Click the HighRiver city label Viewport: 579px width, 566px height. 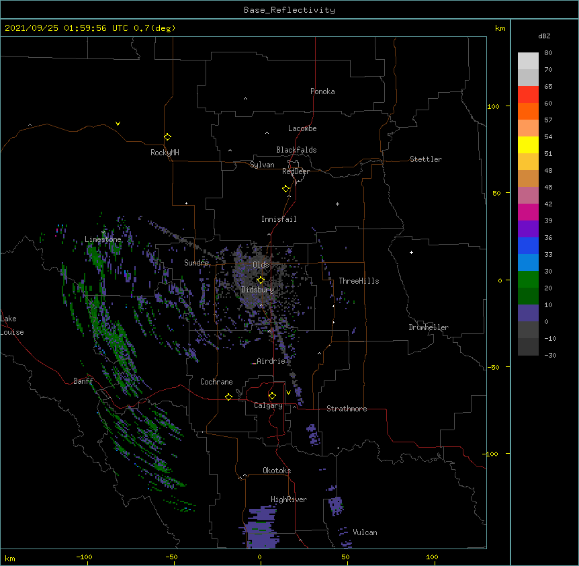click(289, 499)
